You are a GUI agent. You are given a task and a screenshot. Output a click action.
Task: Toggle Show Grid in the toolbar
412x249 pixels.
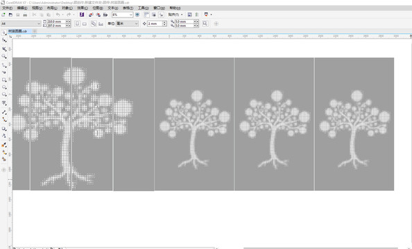(x=154, y=15)
